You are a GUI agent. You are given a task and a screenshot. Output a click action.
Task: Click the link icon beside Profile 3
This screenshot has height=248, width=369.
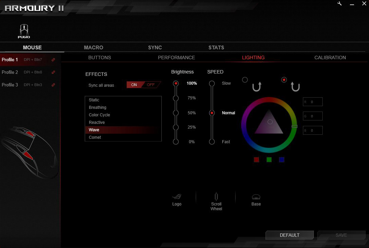pyautogui.click(x=53, y=85)
